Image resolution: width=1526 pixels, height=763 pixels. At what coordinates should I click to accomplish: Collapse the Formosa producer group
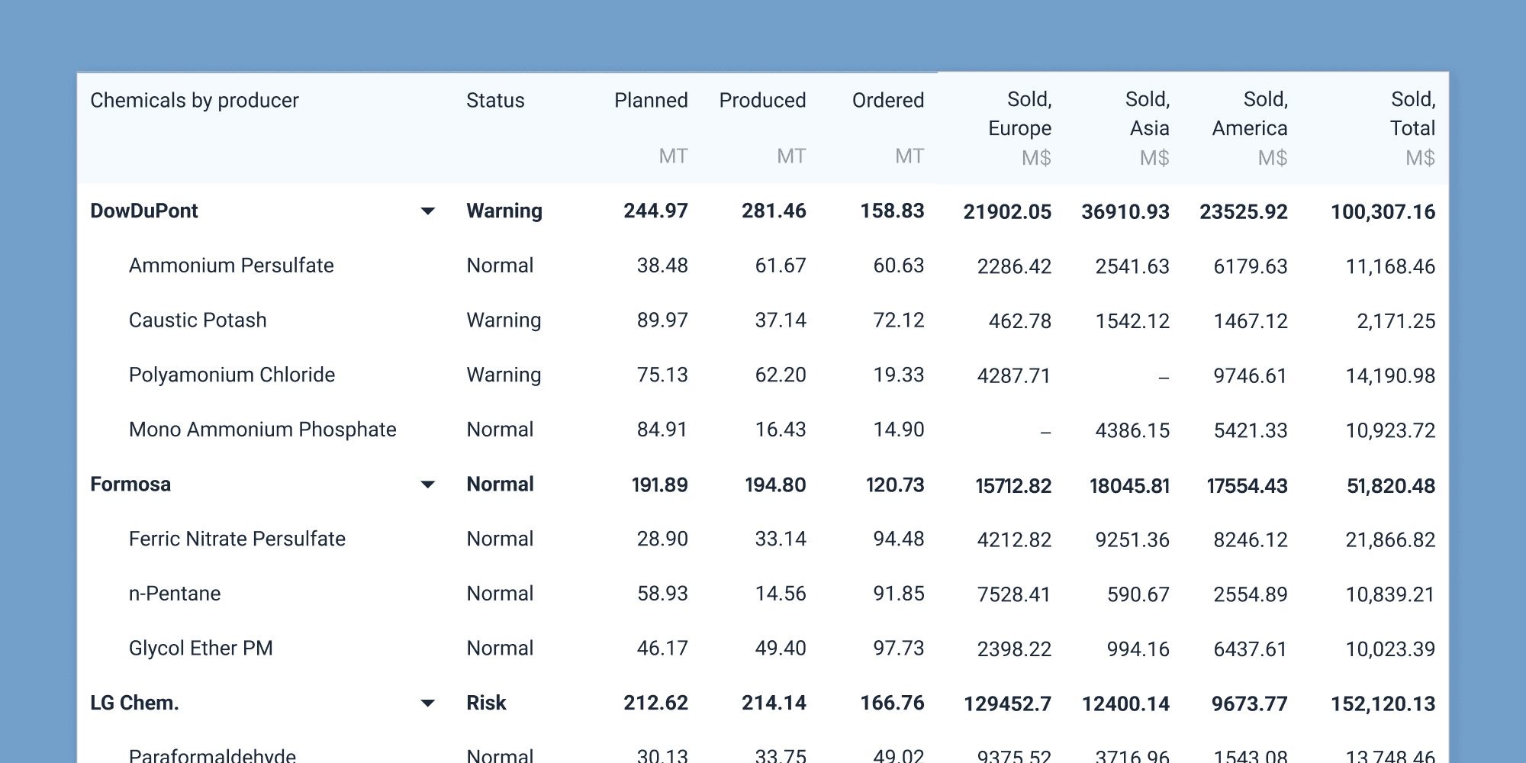[428, 485]
